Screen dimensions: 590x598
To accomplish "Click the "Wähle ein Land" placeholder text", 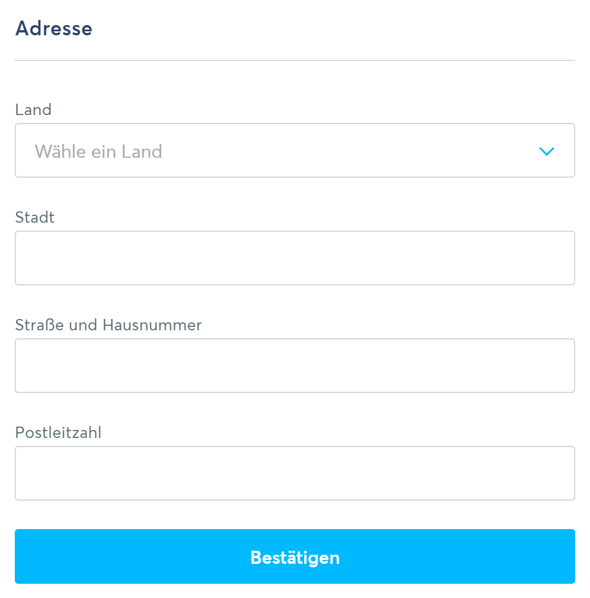I will [x=99, y=151].
